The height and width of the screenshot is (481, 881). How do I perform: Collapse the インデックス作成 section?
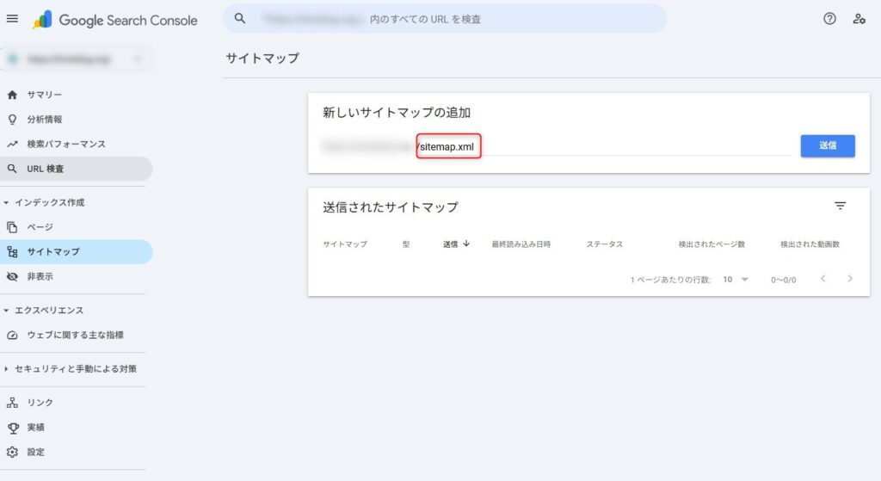point(8,203)
